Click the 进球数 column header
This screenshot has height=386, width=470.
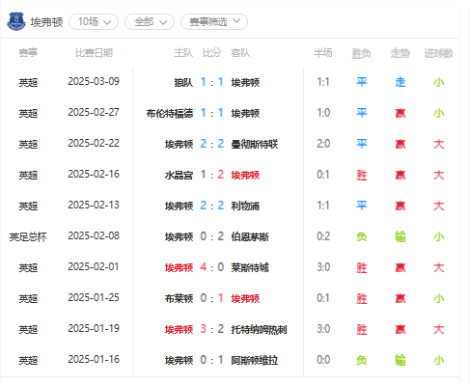(x=438, y=53)
